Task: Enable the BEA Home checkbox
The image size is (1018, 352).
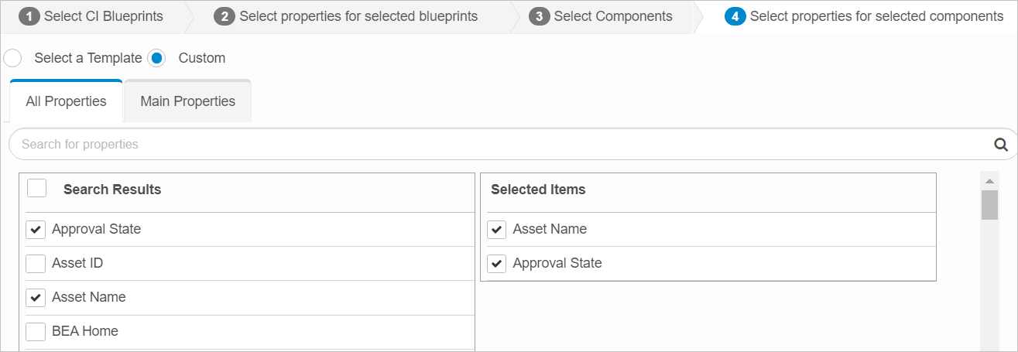Action: [36, 332]
